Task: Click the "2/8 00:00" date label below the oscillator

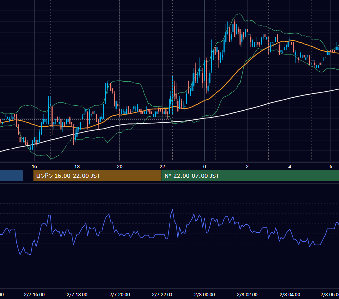Action: tap(205, 294)
